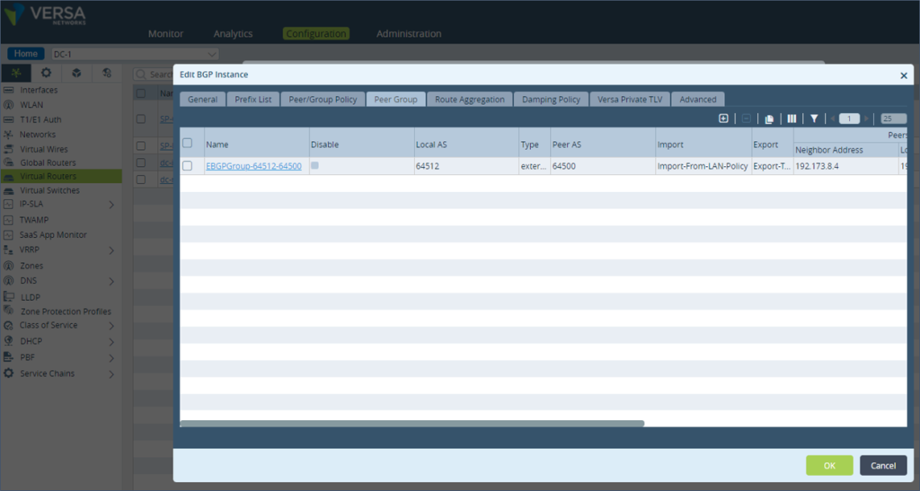Toggle the select-all checkbox in Name header
Image resolution: width=920 pixels, height=491 pixels.
(188, 143)
